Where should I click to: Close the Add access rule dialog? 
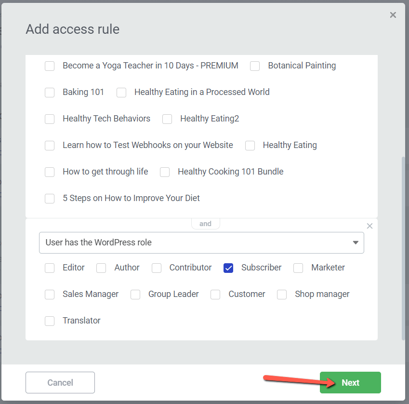[x=393, y=15]
